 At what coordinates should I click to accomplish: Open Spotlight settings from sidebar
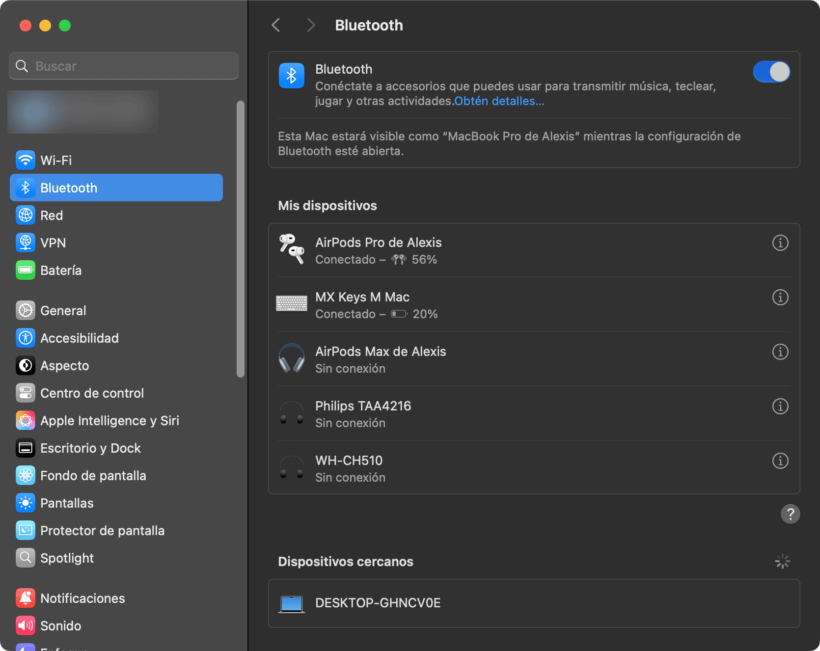tap(25, 558)
